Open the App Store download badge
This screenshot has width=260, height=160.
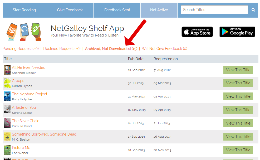197,32
